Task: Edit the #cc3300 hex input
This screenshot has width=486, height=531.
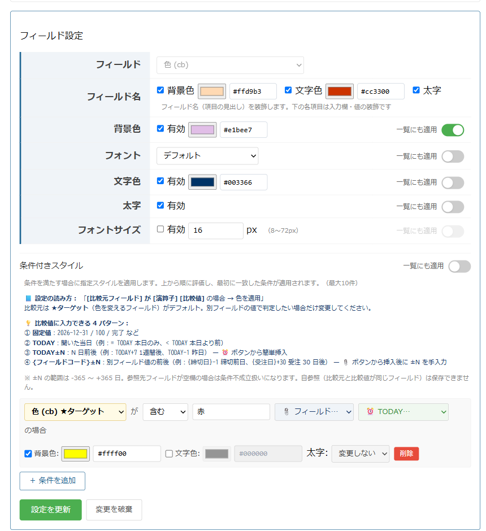Action: [x=381, y=92]
